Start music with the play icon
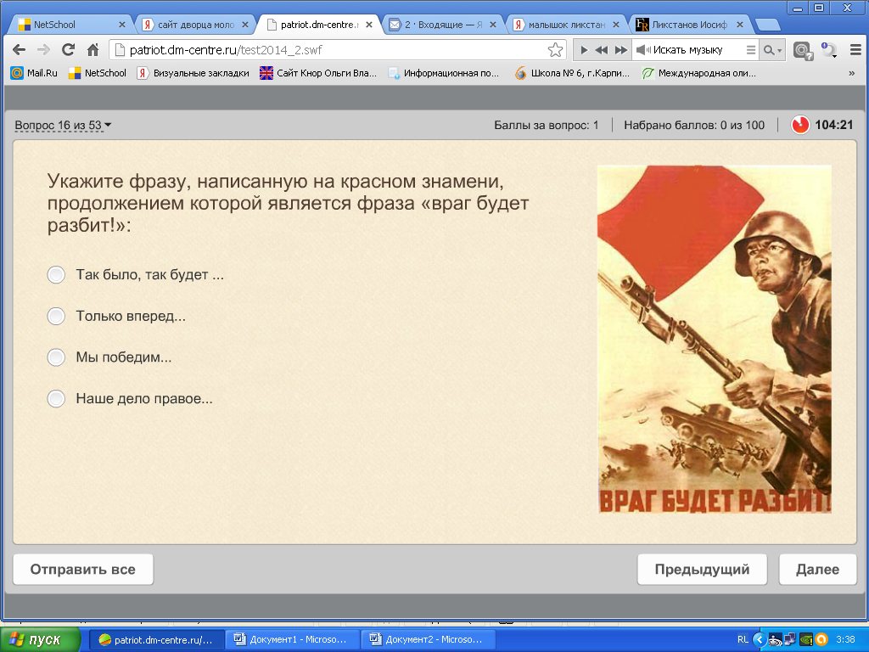 click(584, 50)
